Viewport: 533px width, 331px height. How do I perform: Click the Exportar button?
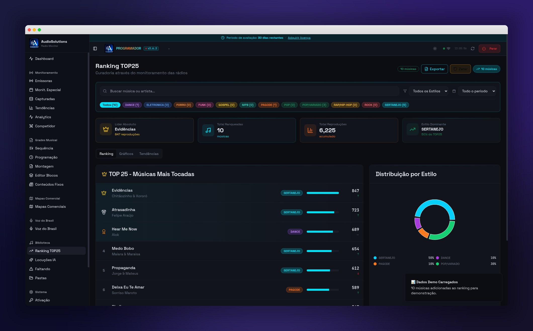pyautogui.click(x=434, y=69)
